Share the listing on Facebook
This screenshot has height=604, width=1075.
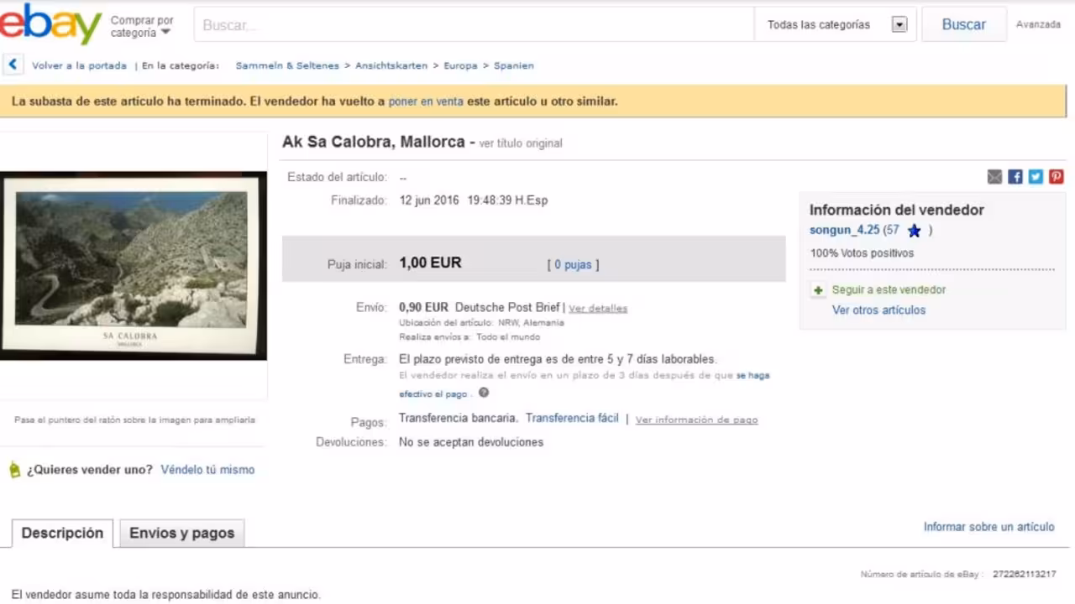[x=1015, y=177]
